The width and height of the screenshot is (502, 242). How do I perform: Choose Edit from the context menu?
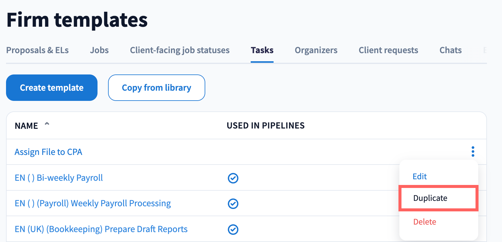[420, 177]
